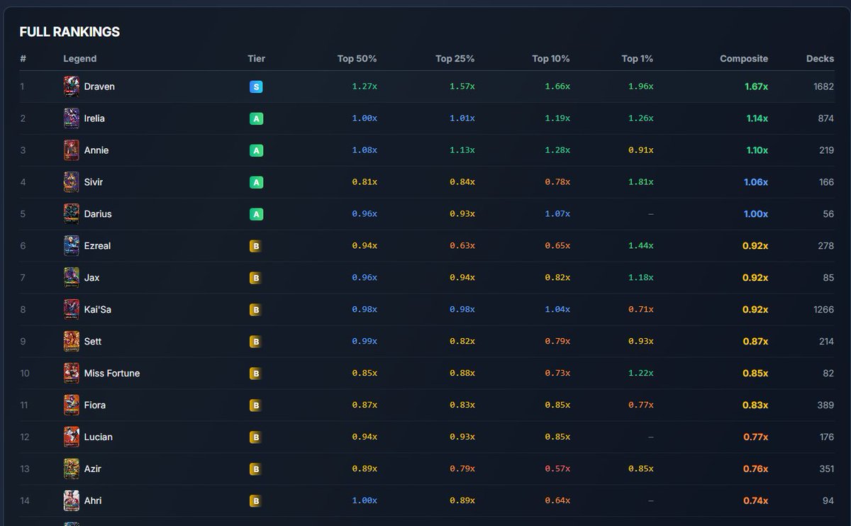Select the Sett legend name
Image resolution: width=851 pixels, height=526 pixels.
click(93, 342)
